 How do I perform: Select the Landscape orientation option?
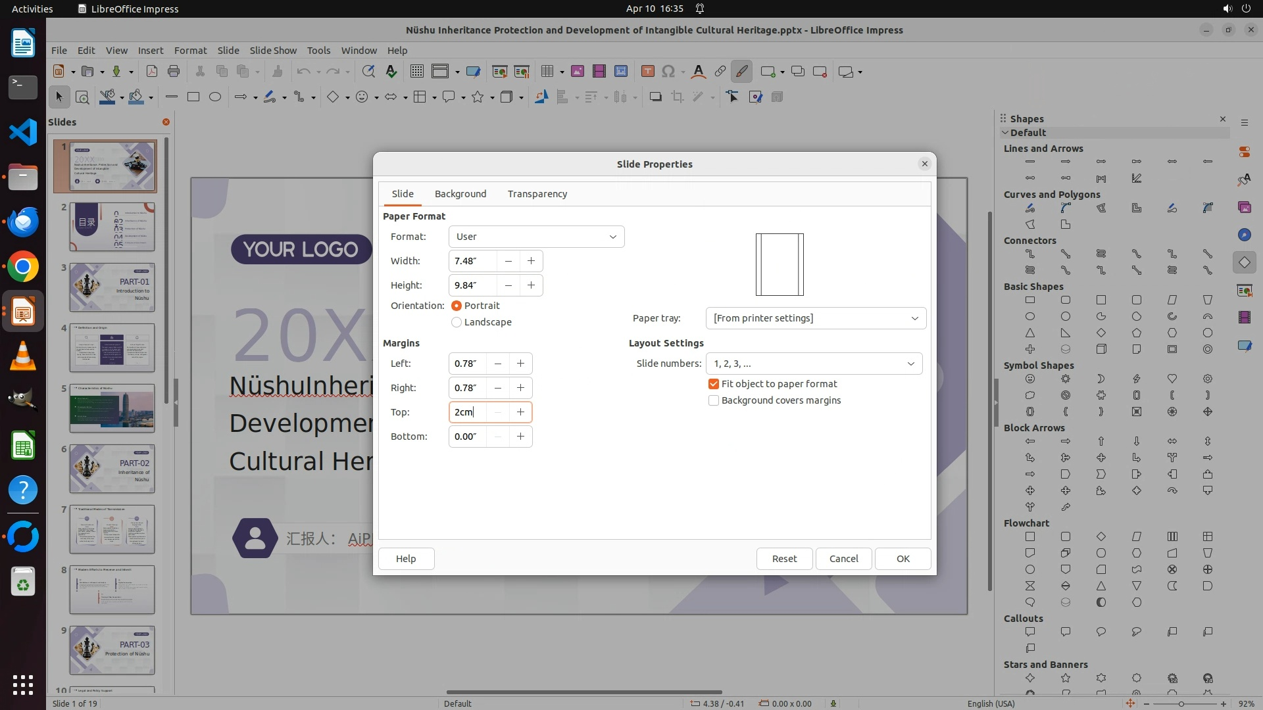pos(457,322)
